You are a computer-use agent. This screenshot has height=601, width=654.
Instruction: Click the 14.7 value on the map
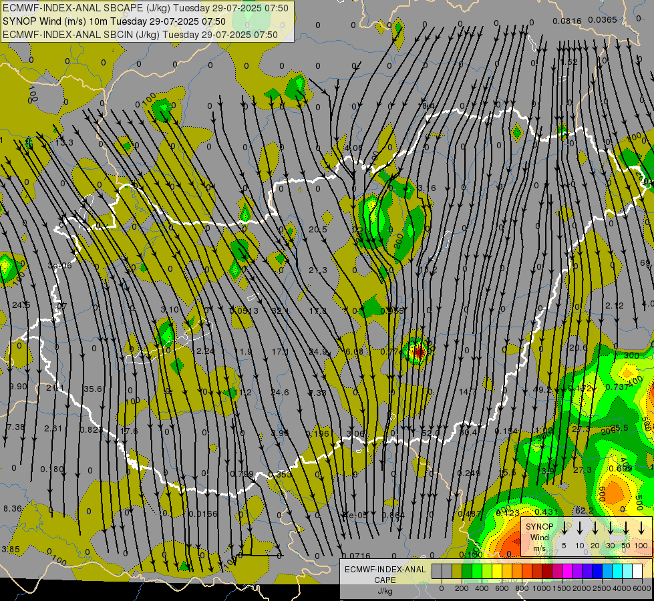pyautogui.click(x=468, y=391)
